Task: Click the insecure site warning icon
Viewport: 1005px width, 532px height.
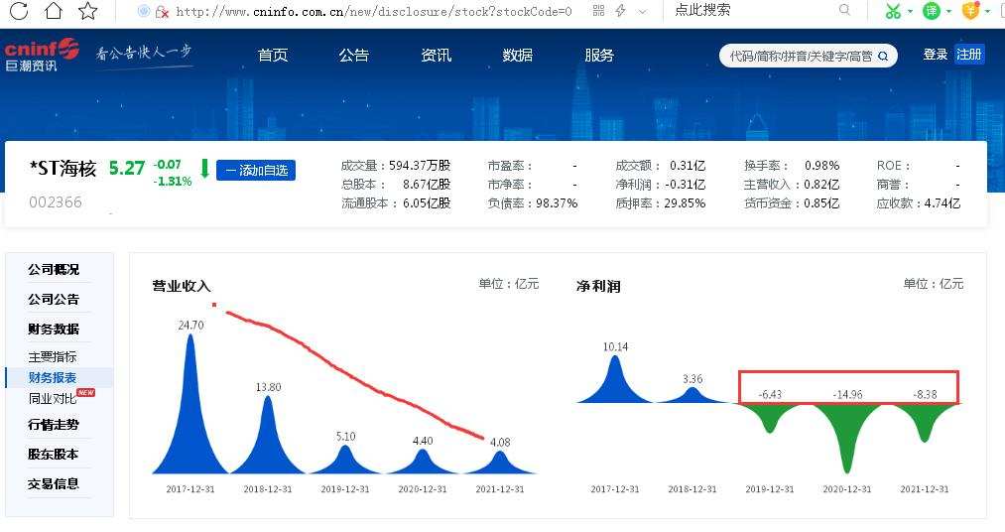Action: [x=162, y=12]
